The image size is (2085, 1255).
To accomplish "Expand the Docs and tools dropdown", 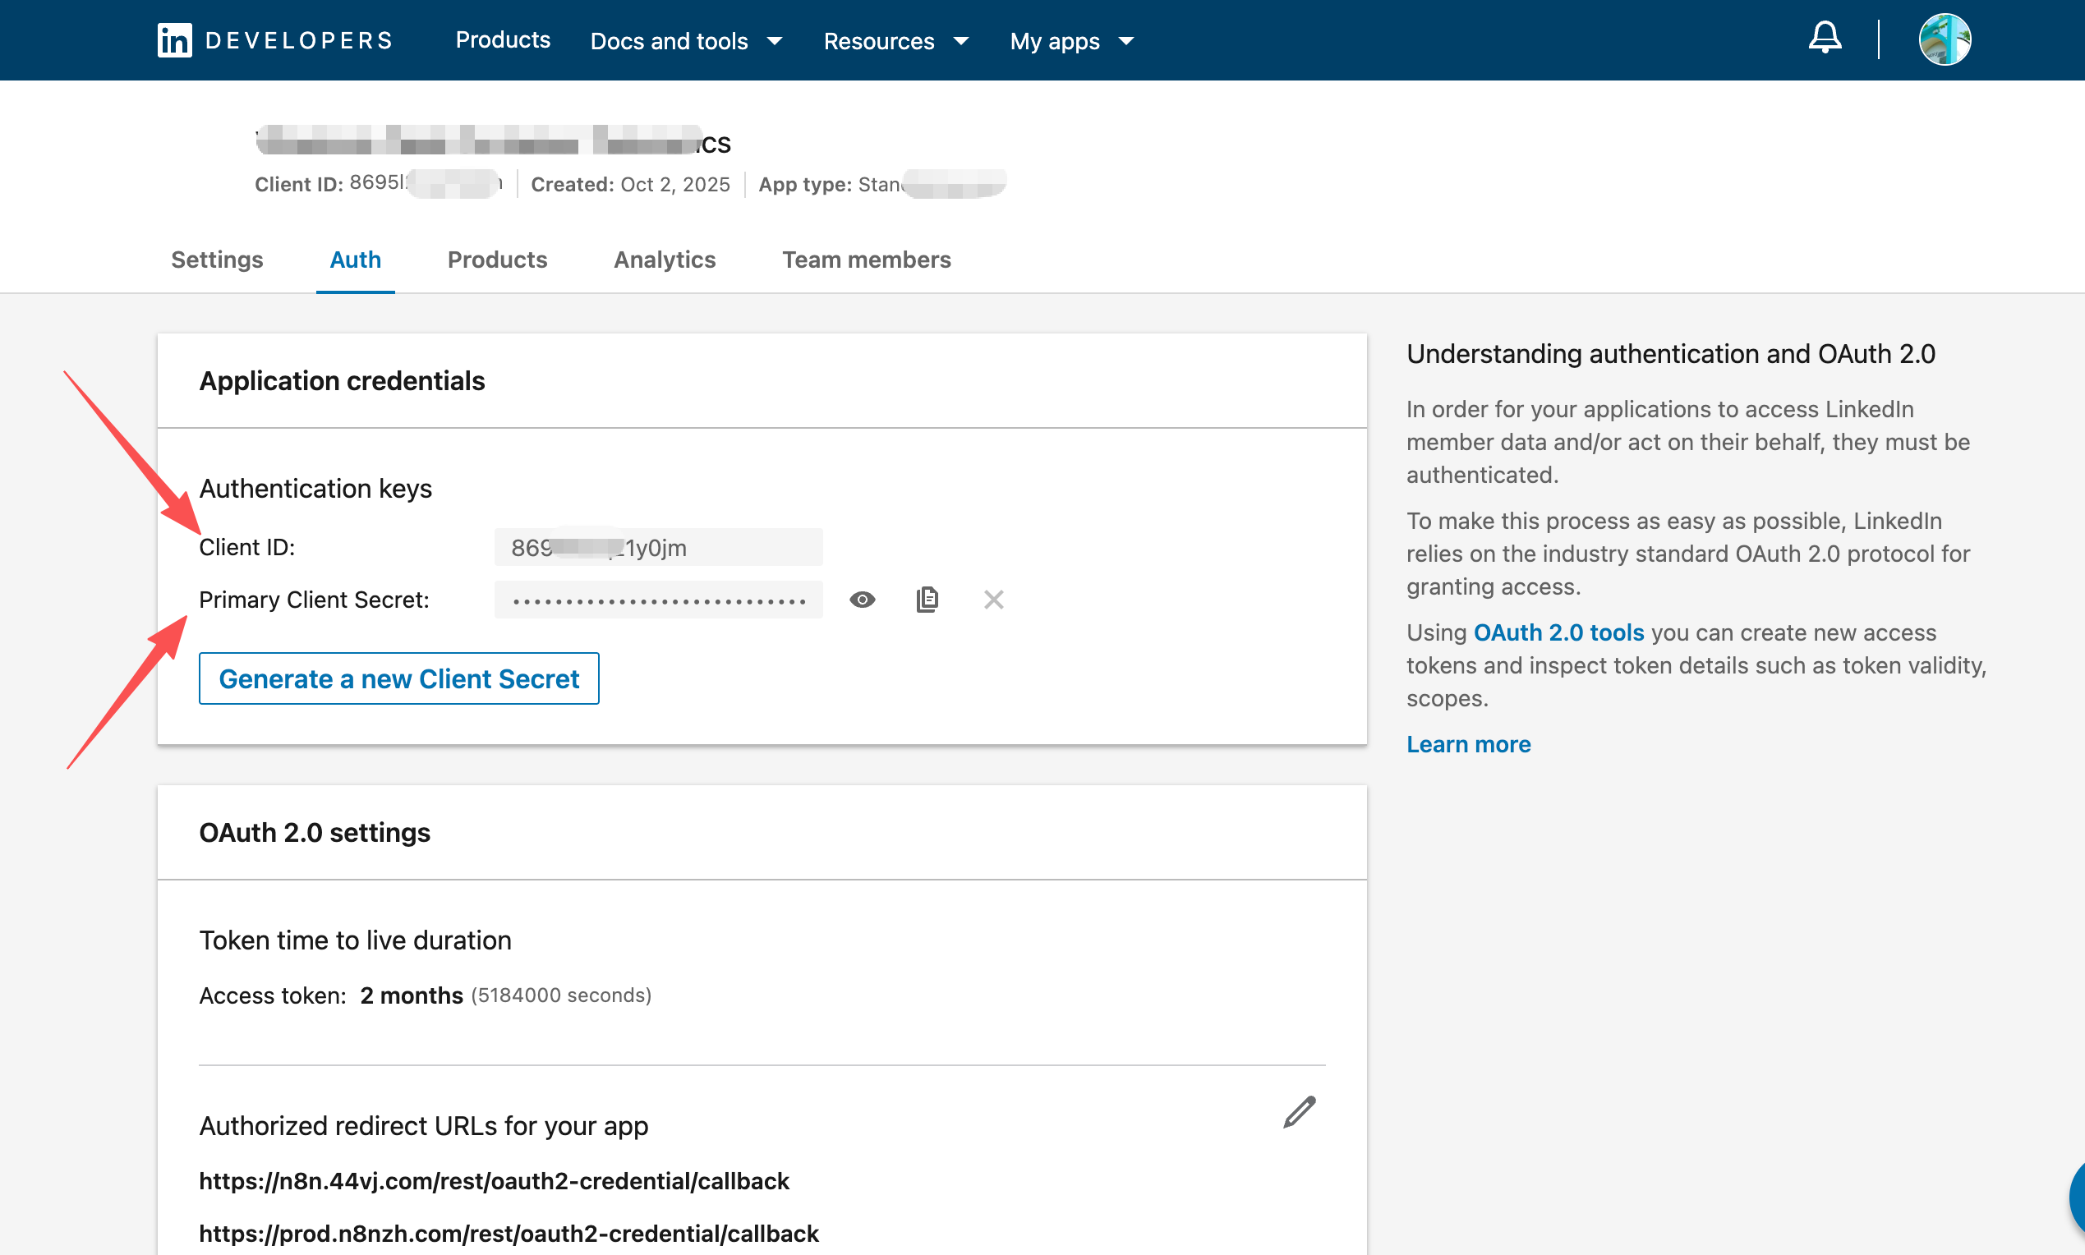I will [686, 40].
